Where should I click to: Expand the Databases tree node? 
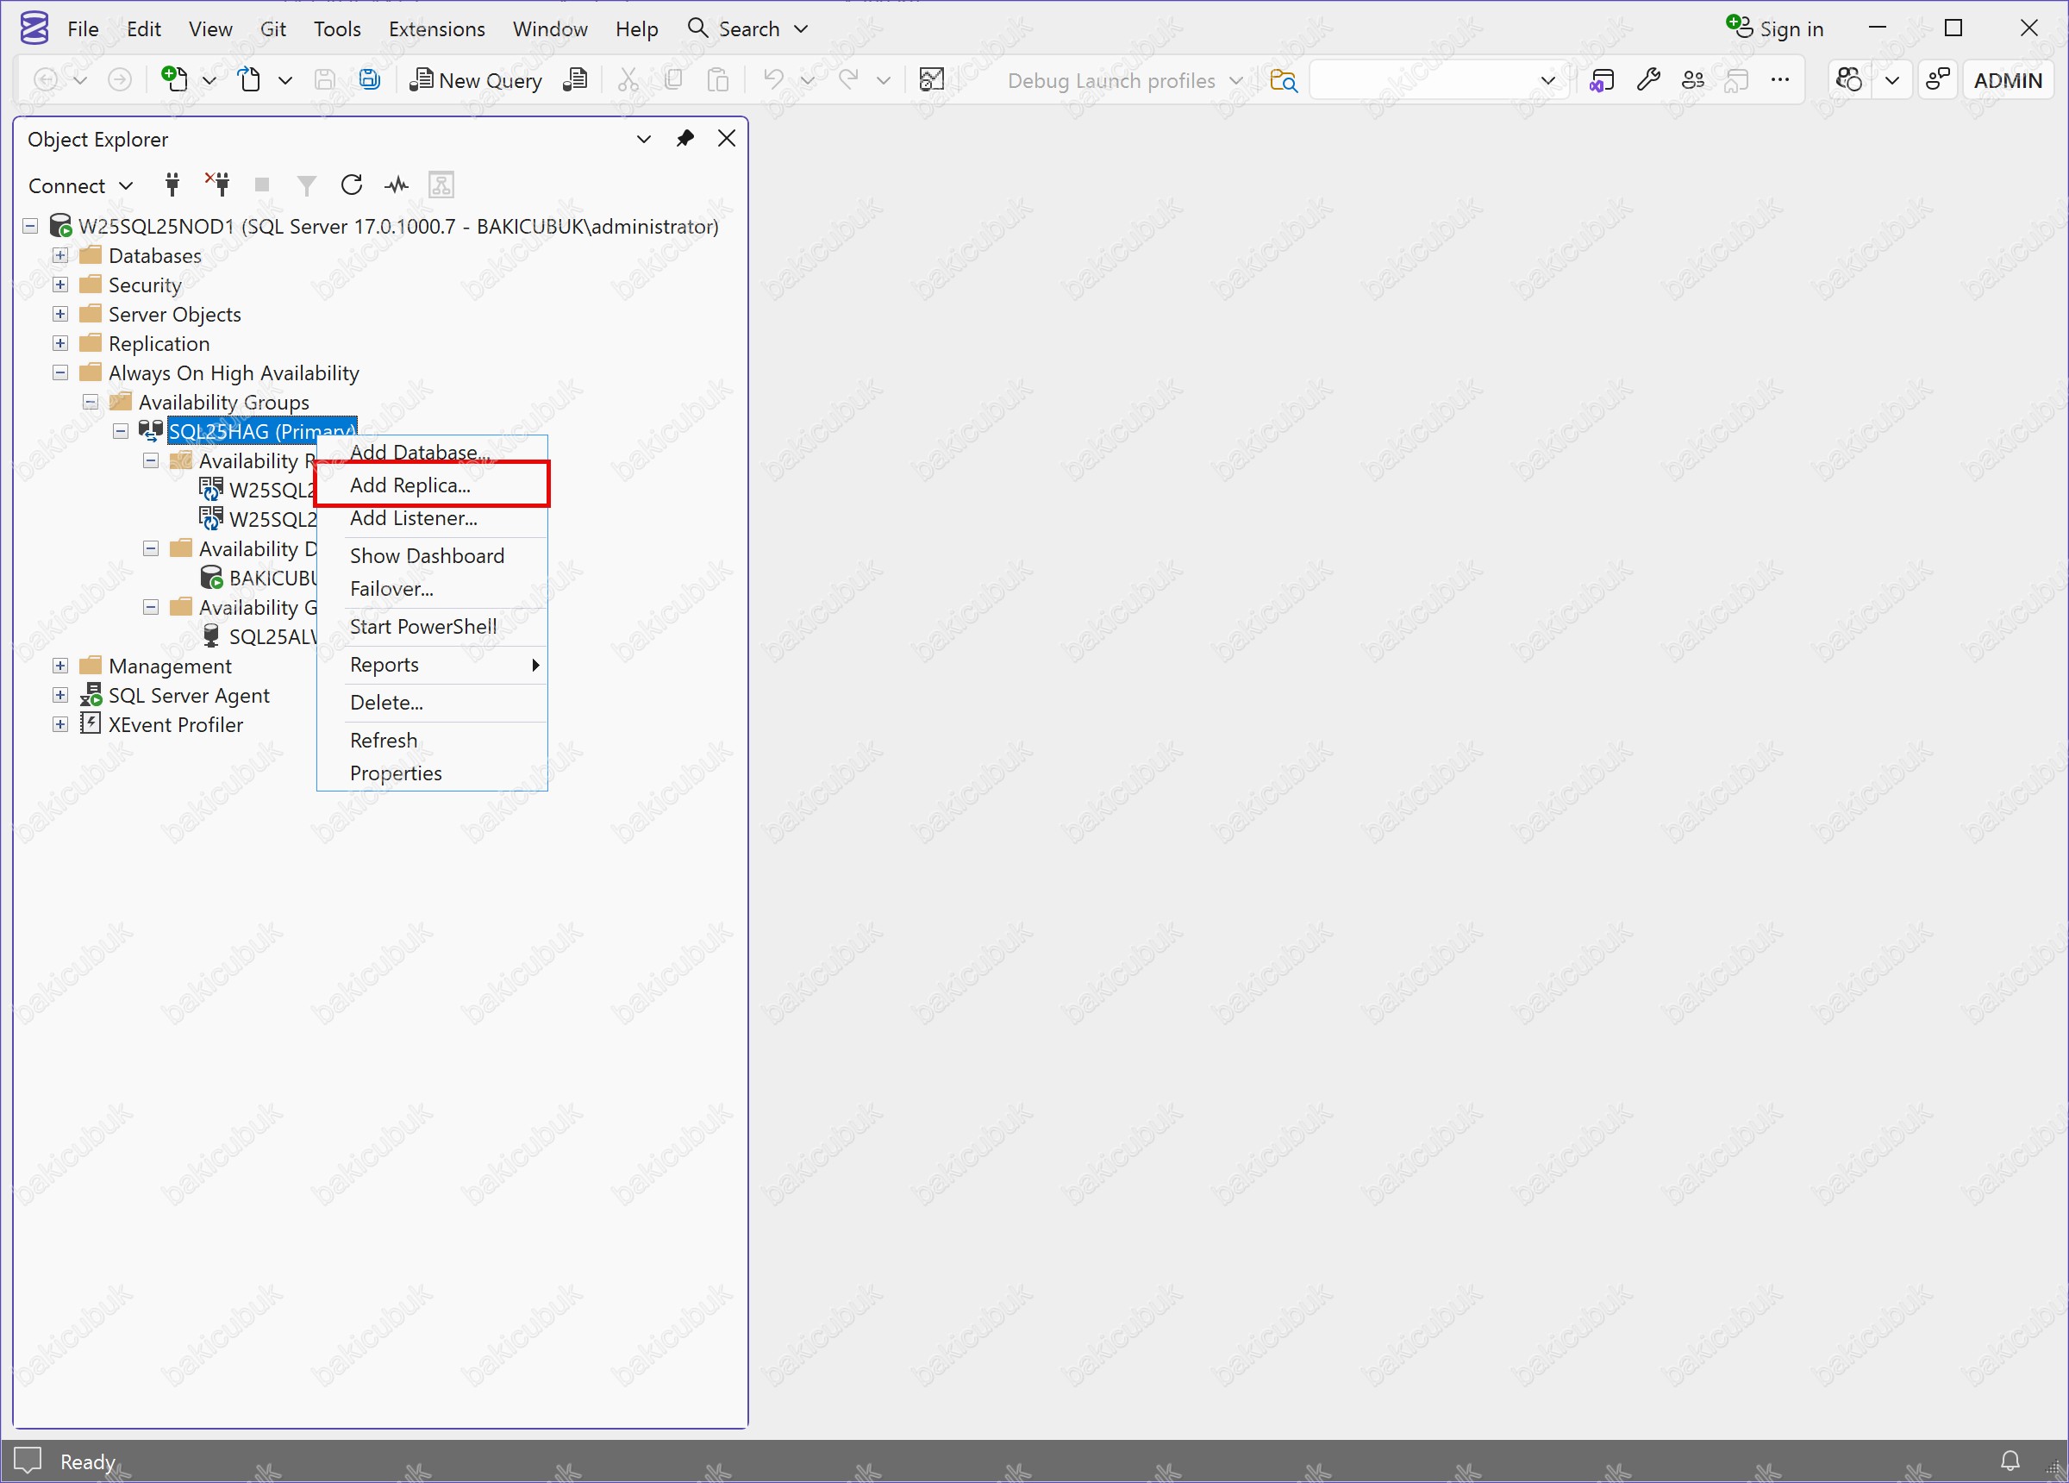coord(60,255)
